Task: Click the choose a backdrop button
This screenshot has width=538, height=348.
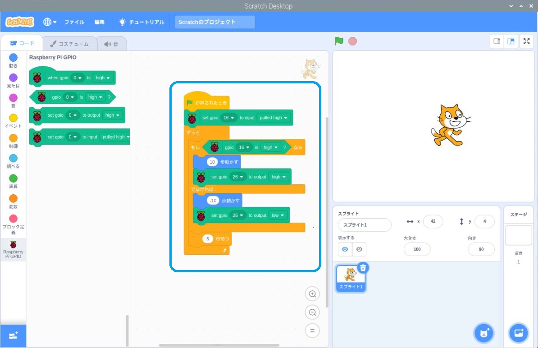Action: click(519, 333)
